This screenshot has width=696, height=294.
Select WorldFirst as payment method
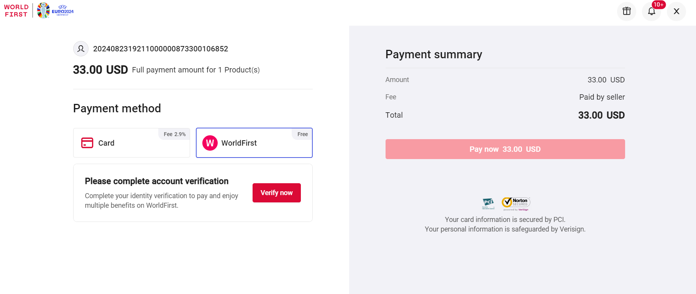coord(254,143)
